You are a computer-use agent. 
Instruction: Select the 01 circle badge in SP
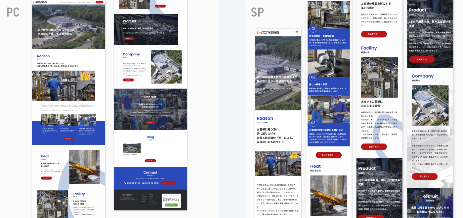[x=314, y=29]
